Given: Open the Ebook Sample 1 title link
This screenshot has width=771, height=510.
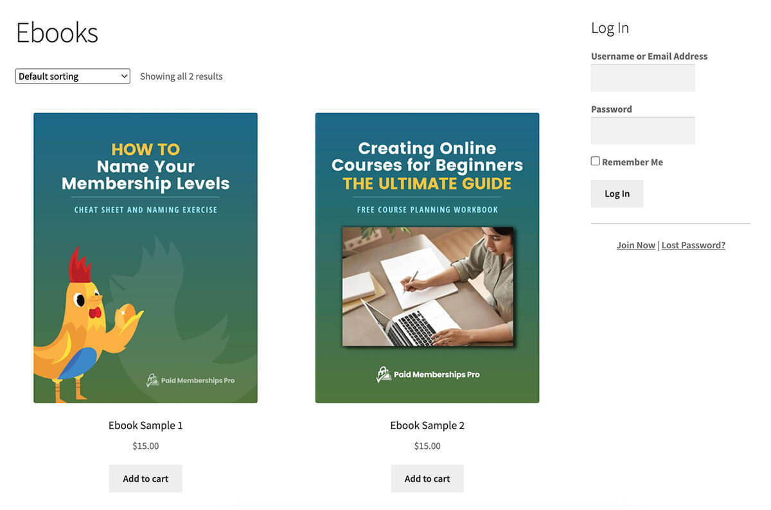Looking at the screenshot, I should coord(146,425).
